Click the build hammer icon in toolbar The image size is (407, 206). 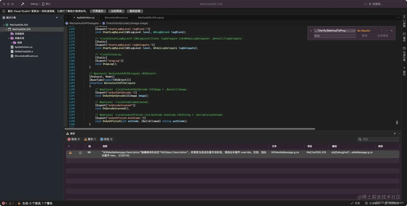[23, 4]
